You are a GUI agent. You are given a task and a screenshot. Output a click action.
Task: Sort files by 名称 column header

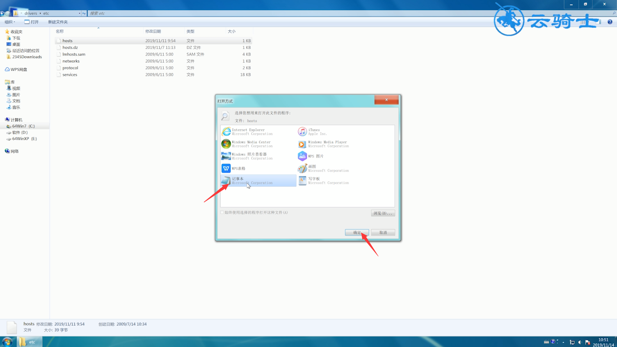(98, 31)
